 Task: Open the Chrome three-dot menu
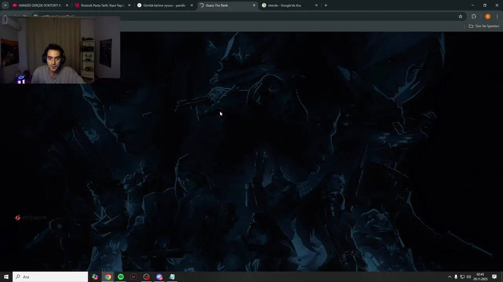click(x=497, y=16)
